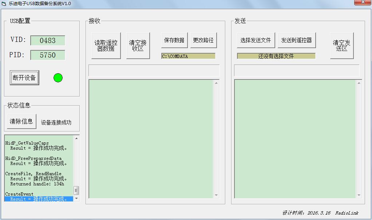
Task: Select the highlighted Result line in log
Action: pyautogui.click(x=39, y=199)
